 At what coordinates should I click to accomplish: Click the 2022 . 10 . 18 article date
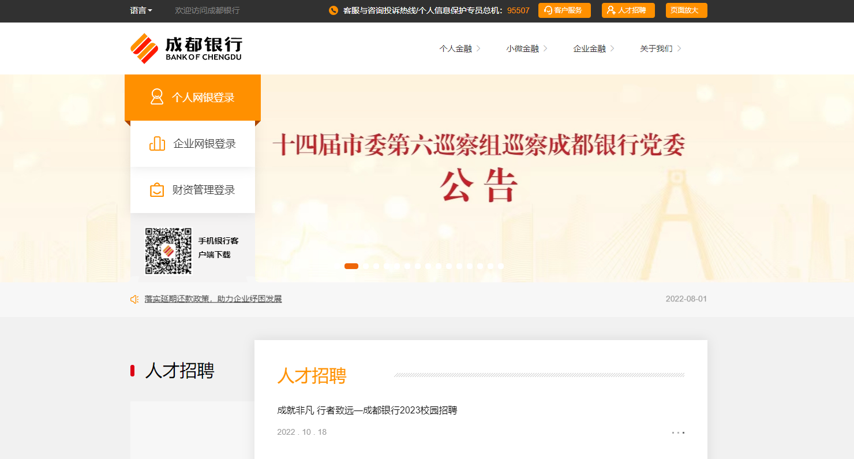point(302,432)
